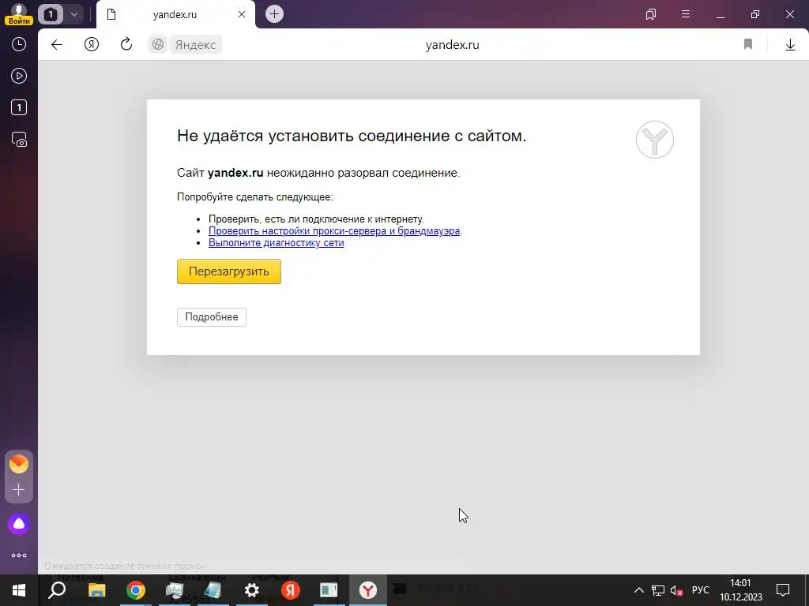Launch Alice voice assistant in sidebar
The width and height of the screenshot is (809, 606).
19,524
